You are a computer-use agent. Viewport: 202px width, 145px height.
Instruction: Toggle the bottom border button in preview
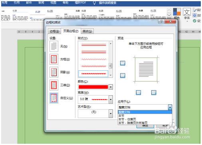tap(123, 75)
